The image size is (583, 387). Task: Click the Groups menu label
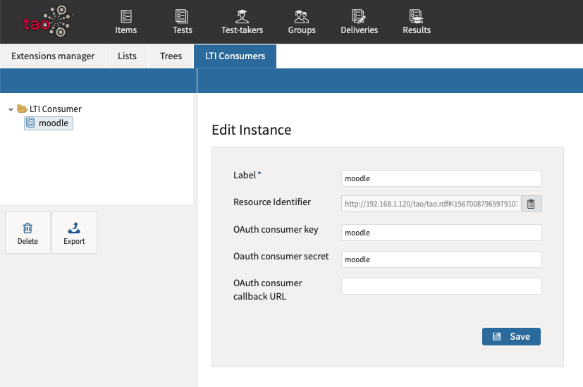(302, 30)
